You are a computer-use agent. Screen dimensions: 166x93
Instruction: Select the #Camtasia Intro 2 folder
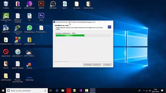point(6,41)
